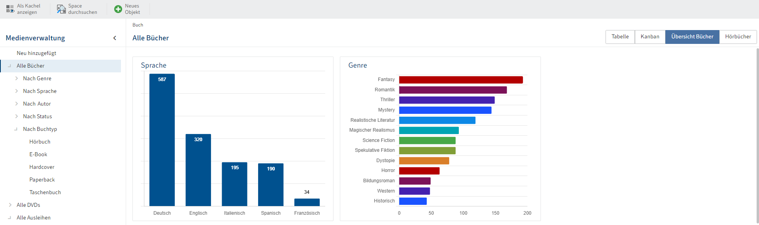Expand the Nach Status tree node
This screenshot has height=225, width=759.
(17, 116)
